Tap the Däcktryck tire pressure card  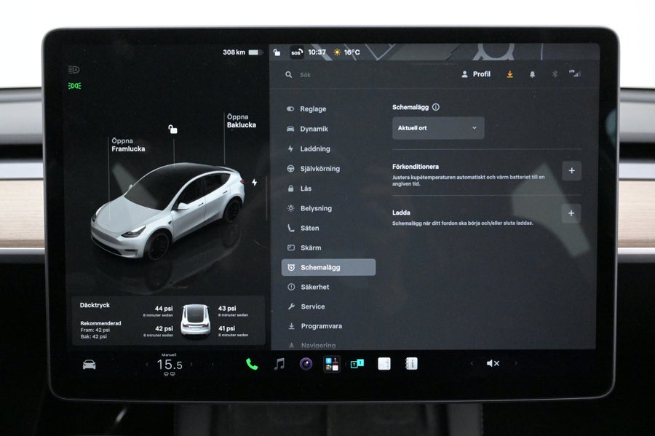[168, 320]
